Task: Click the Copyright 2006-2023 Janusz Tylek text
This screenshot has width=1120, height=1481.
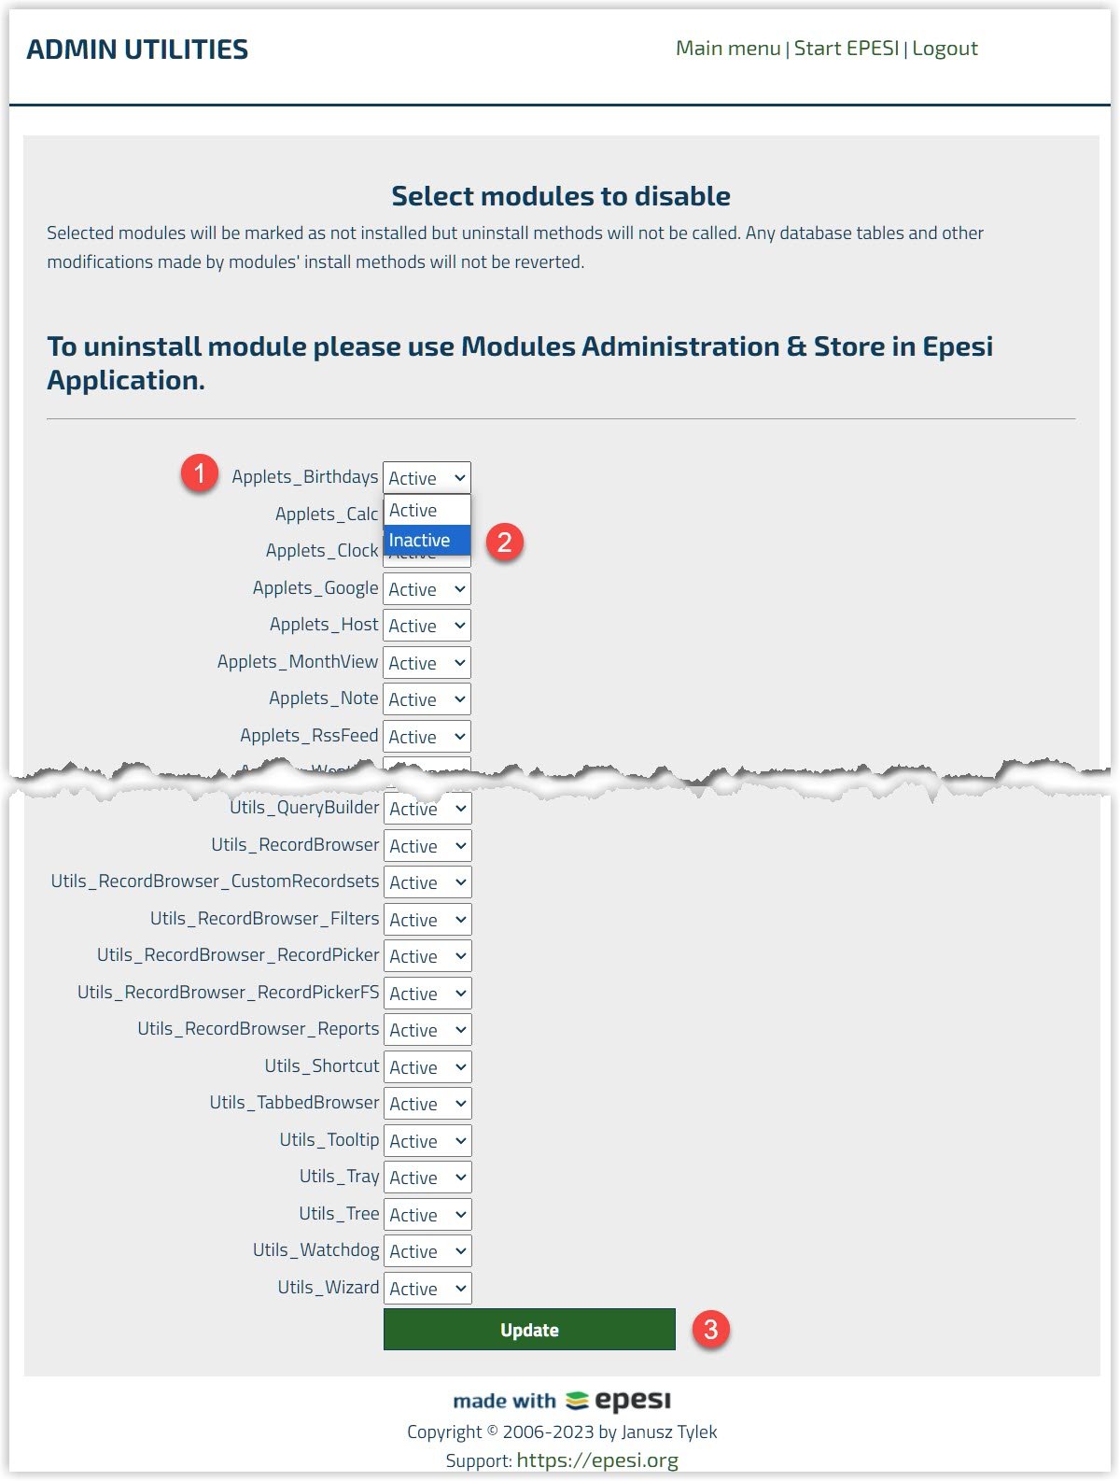Action: pos(562,1432)
